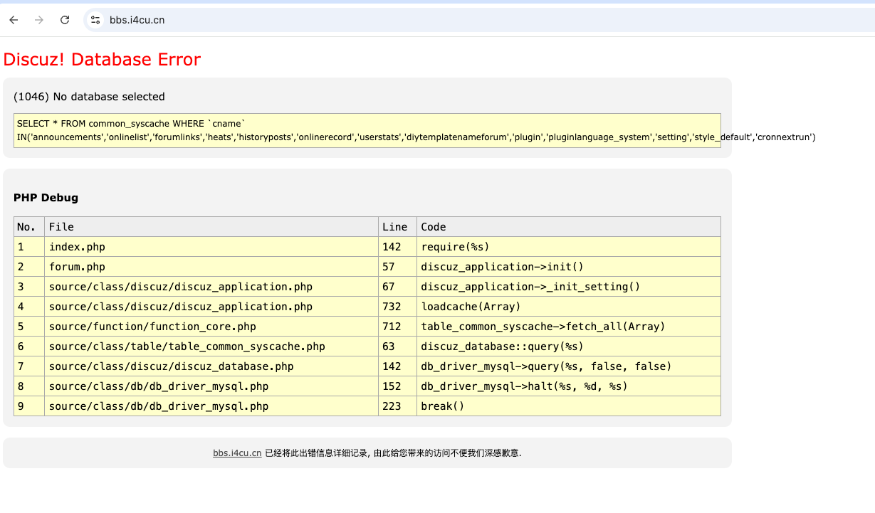The height and width of the screenshot is (513, 875).
Task: Click the browser forward arrow
Action: (x=39, y=20)
